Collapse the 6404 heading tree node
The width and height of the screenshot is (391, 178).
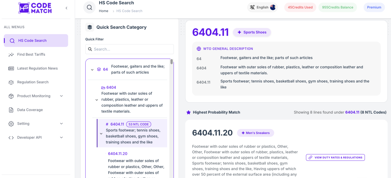click(x=97, y=100)
